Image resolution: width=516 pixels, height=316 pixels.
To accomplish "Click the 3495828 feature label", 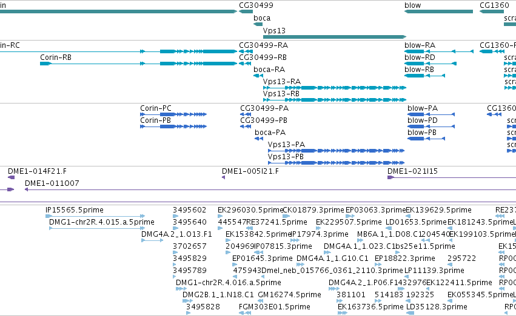I will (203, 307).
